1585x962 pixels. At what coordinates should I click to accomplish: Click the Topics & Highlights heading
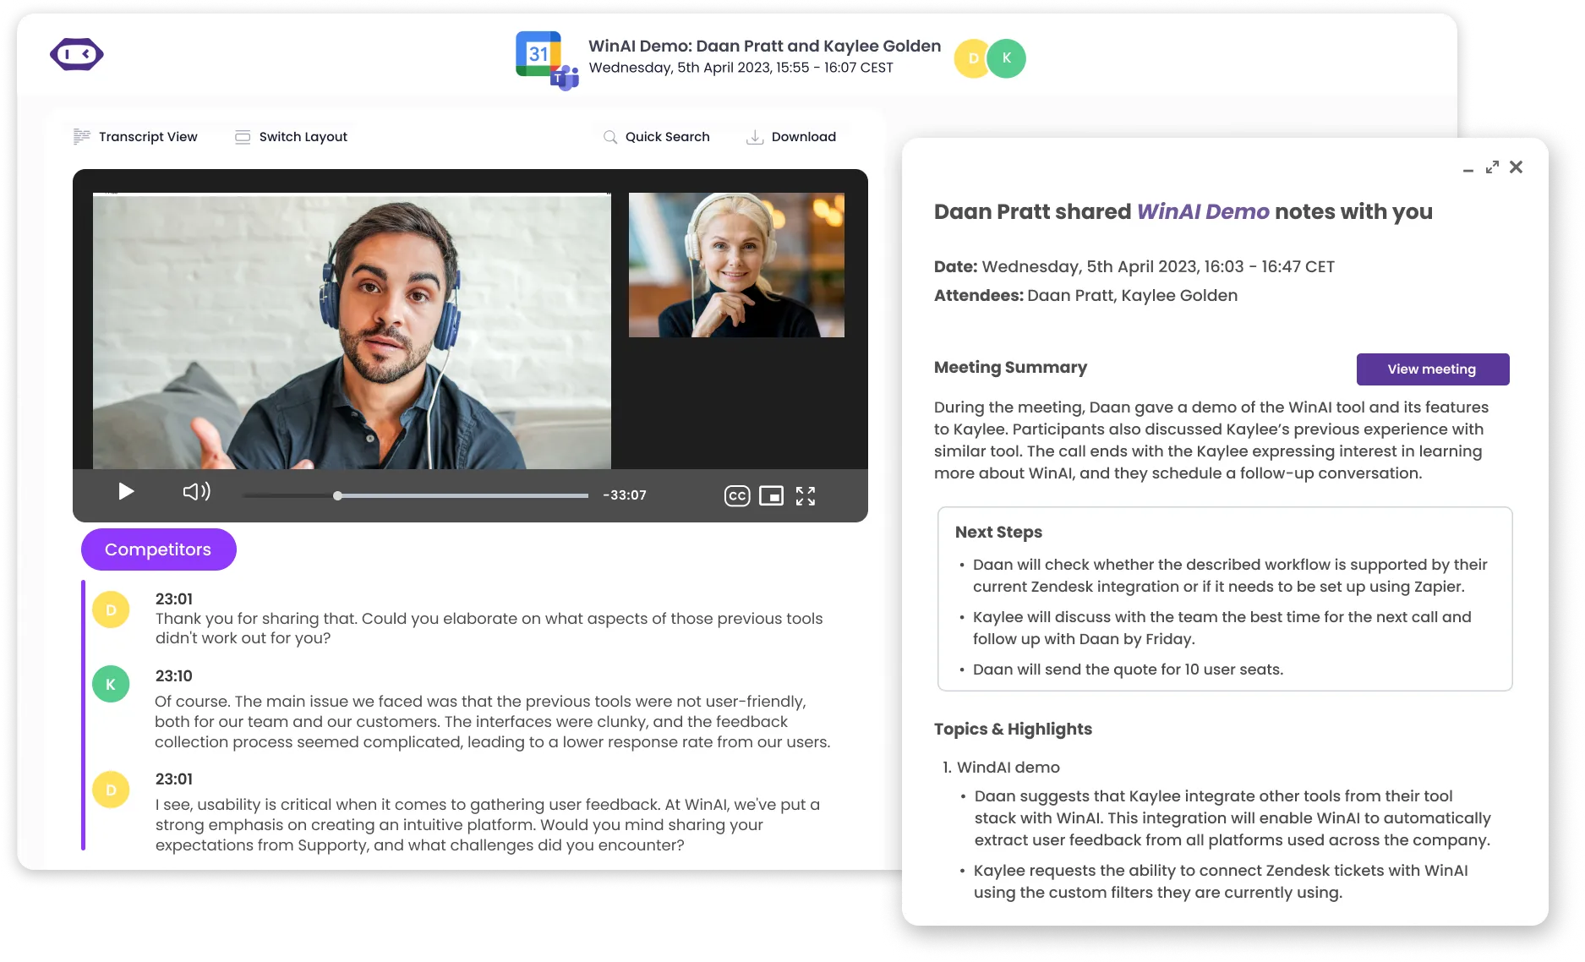(x=1013, y=730)
